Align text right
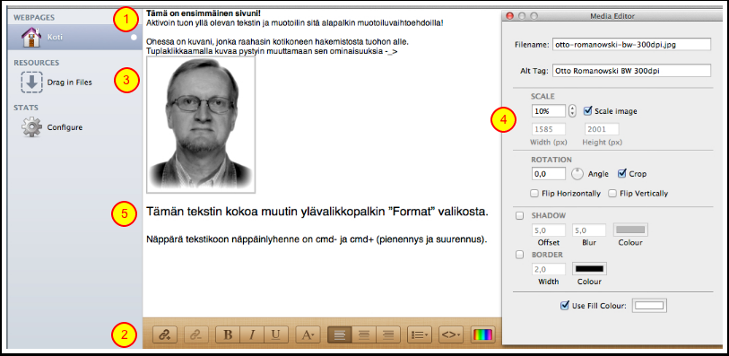This screenshot has height=356, width=729. tap(387, 334)
